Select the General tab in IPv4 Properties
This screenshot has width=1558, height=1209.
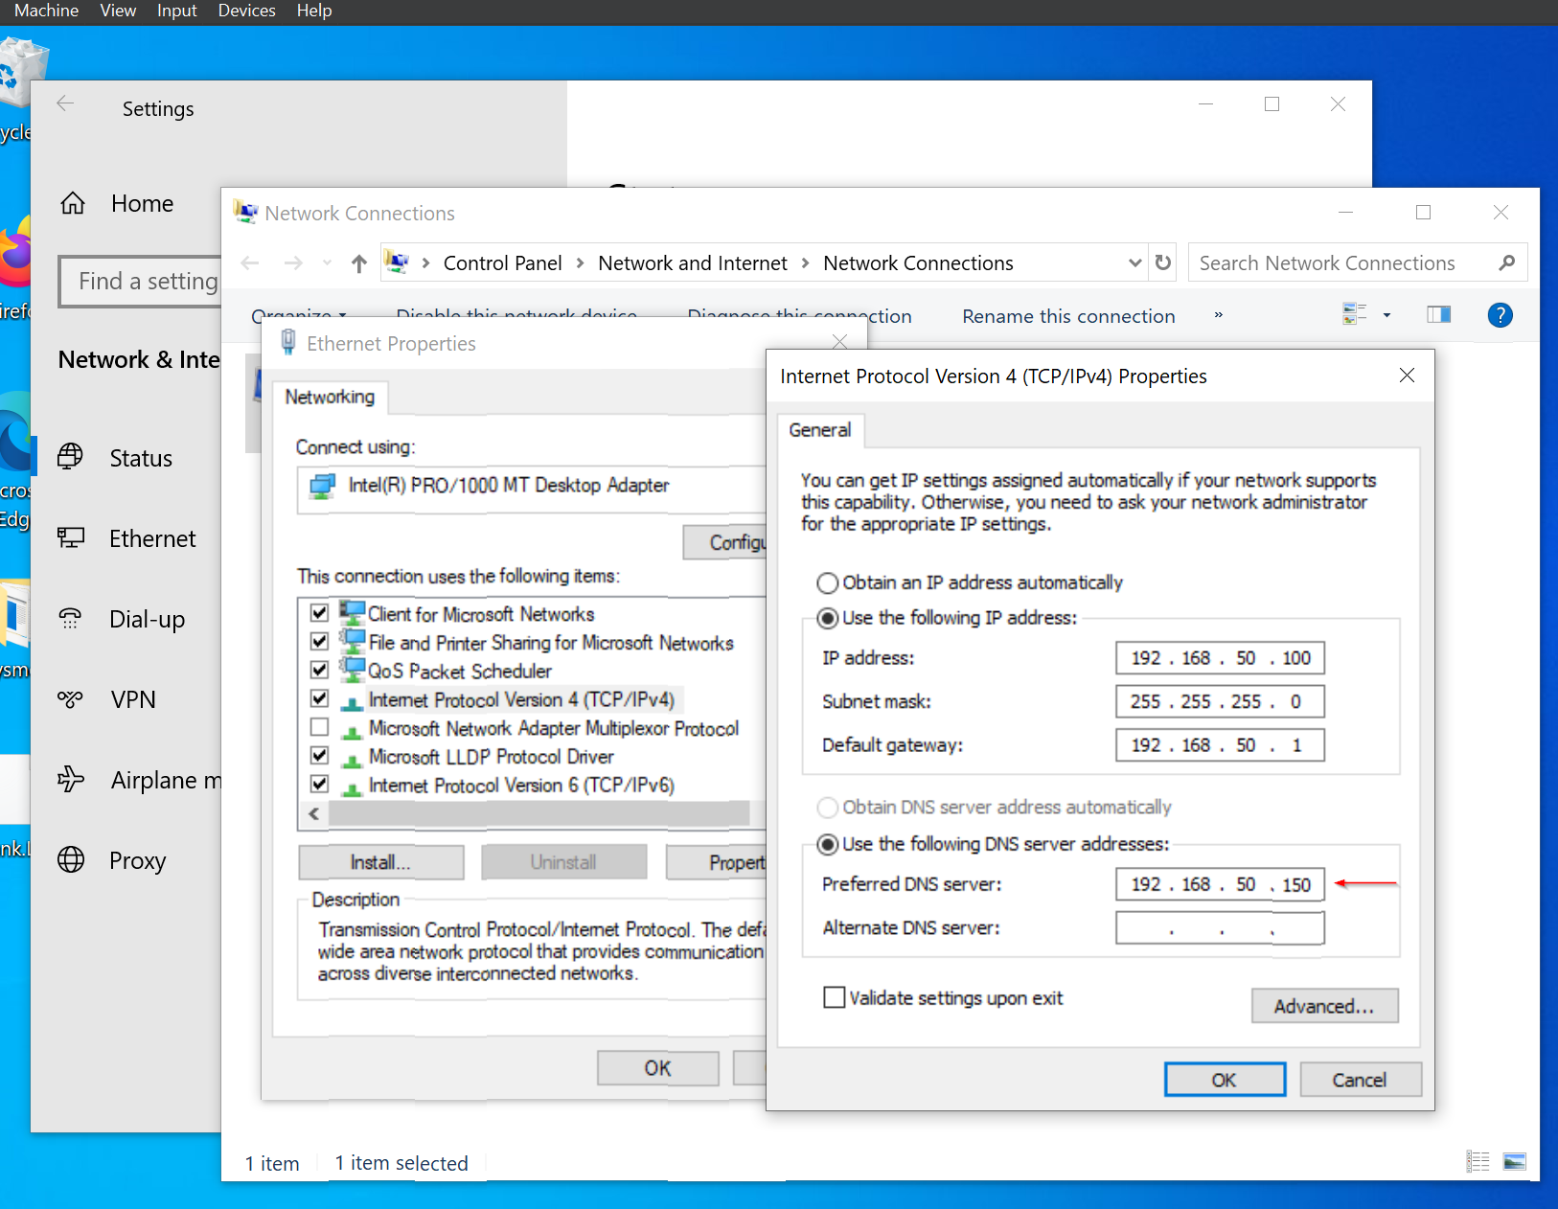pos(820,430)
